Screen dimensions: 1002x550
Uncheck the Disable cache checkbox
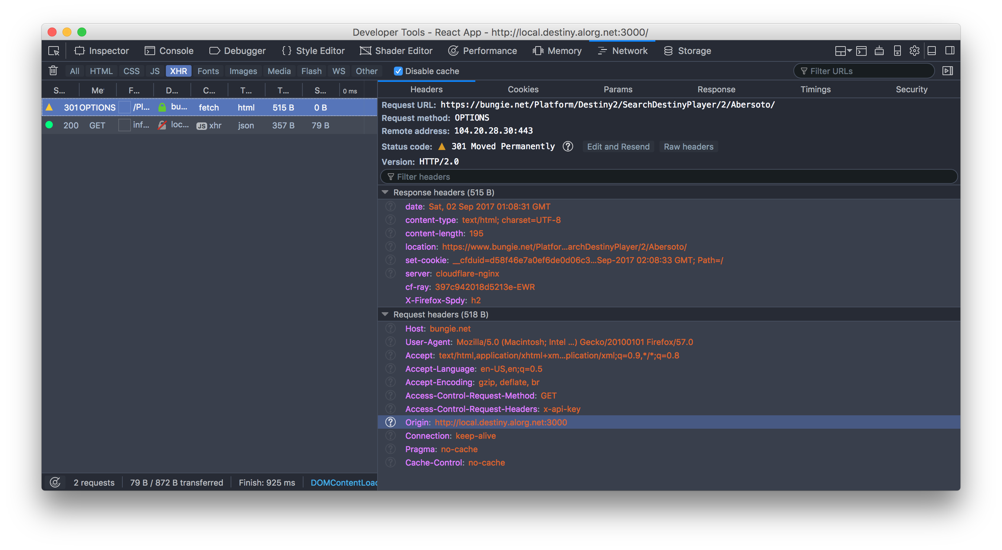pos(398,71)
